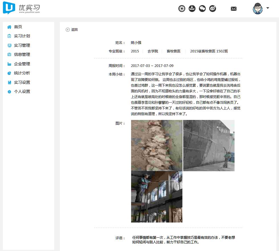Click the 返回 link text
This screenshot has height=251, width=279.
coord(74,30)
